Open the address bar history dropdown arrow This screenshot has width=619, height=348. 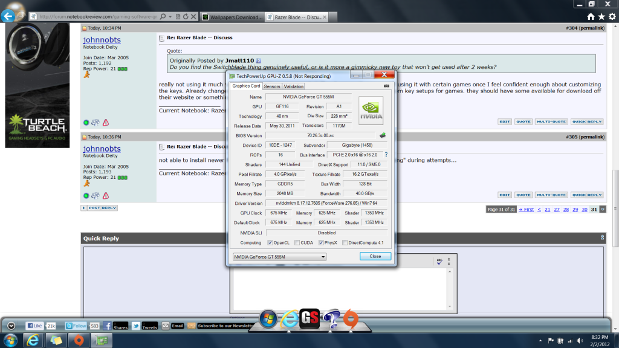click(170, 16)
